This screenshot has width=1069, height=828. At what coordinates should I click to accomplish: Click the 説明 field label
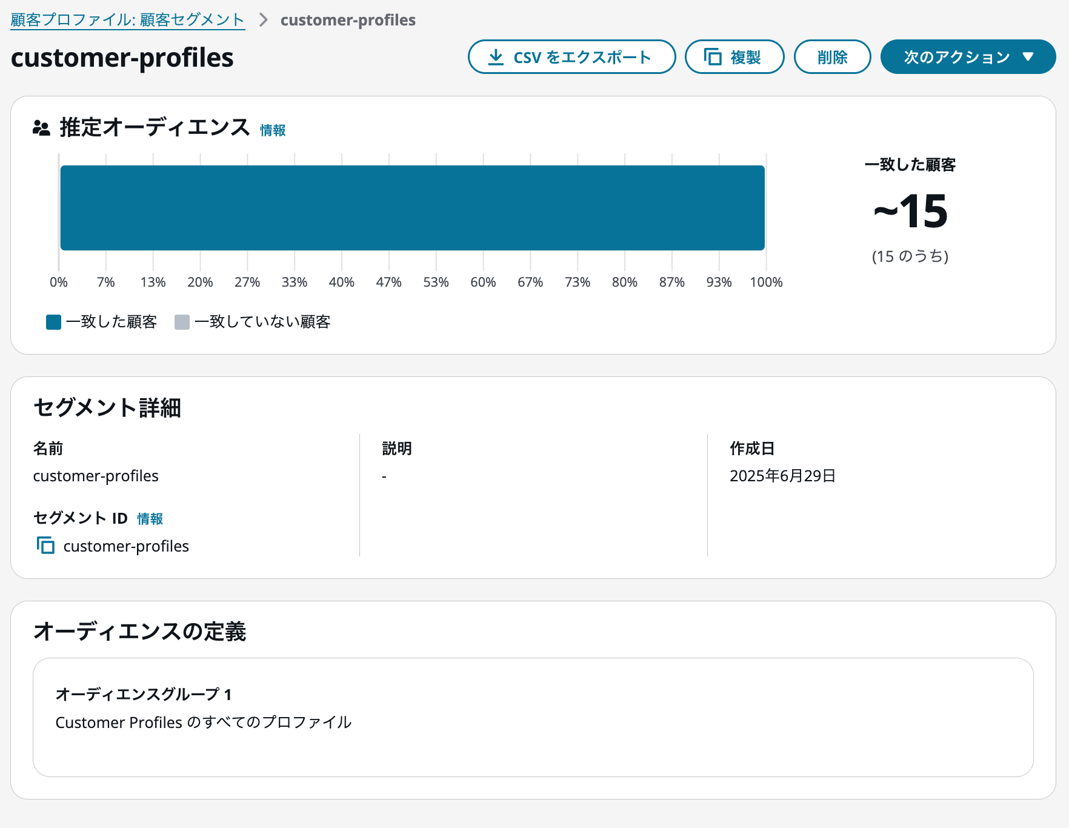point(397,449)
